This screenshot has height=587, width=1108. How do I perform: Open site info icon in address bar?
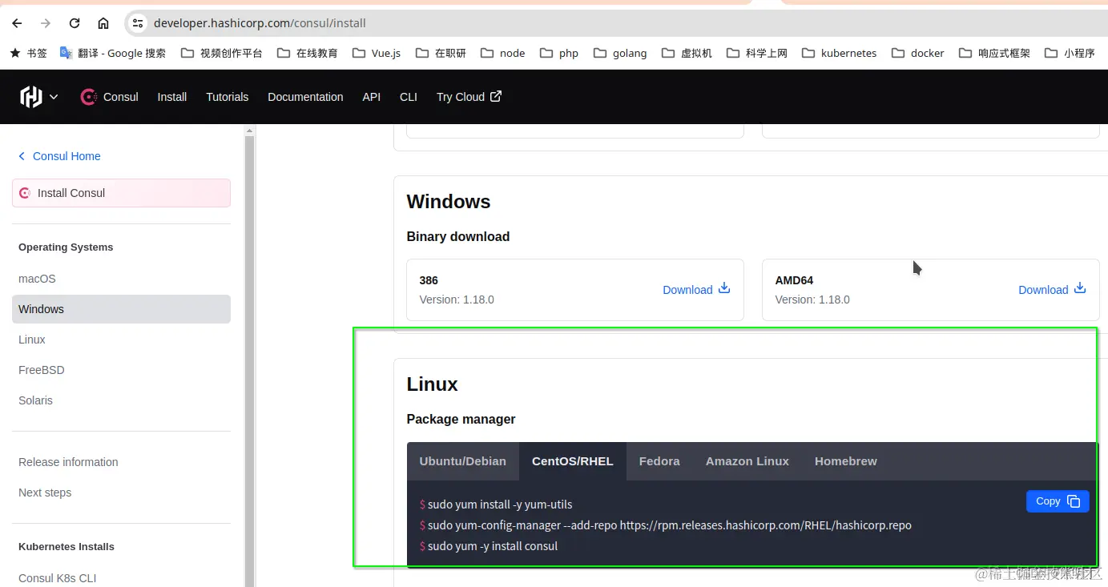tap(138, 23)
